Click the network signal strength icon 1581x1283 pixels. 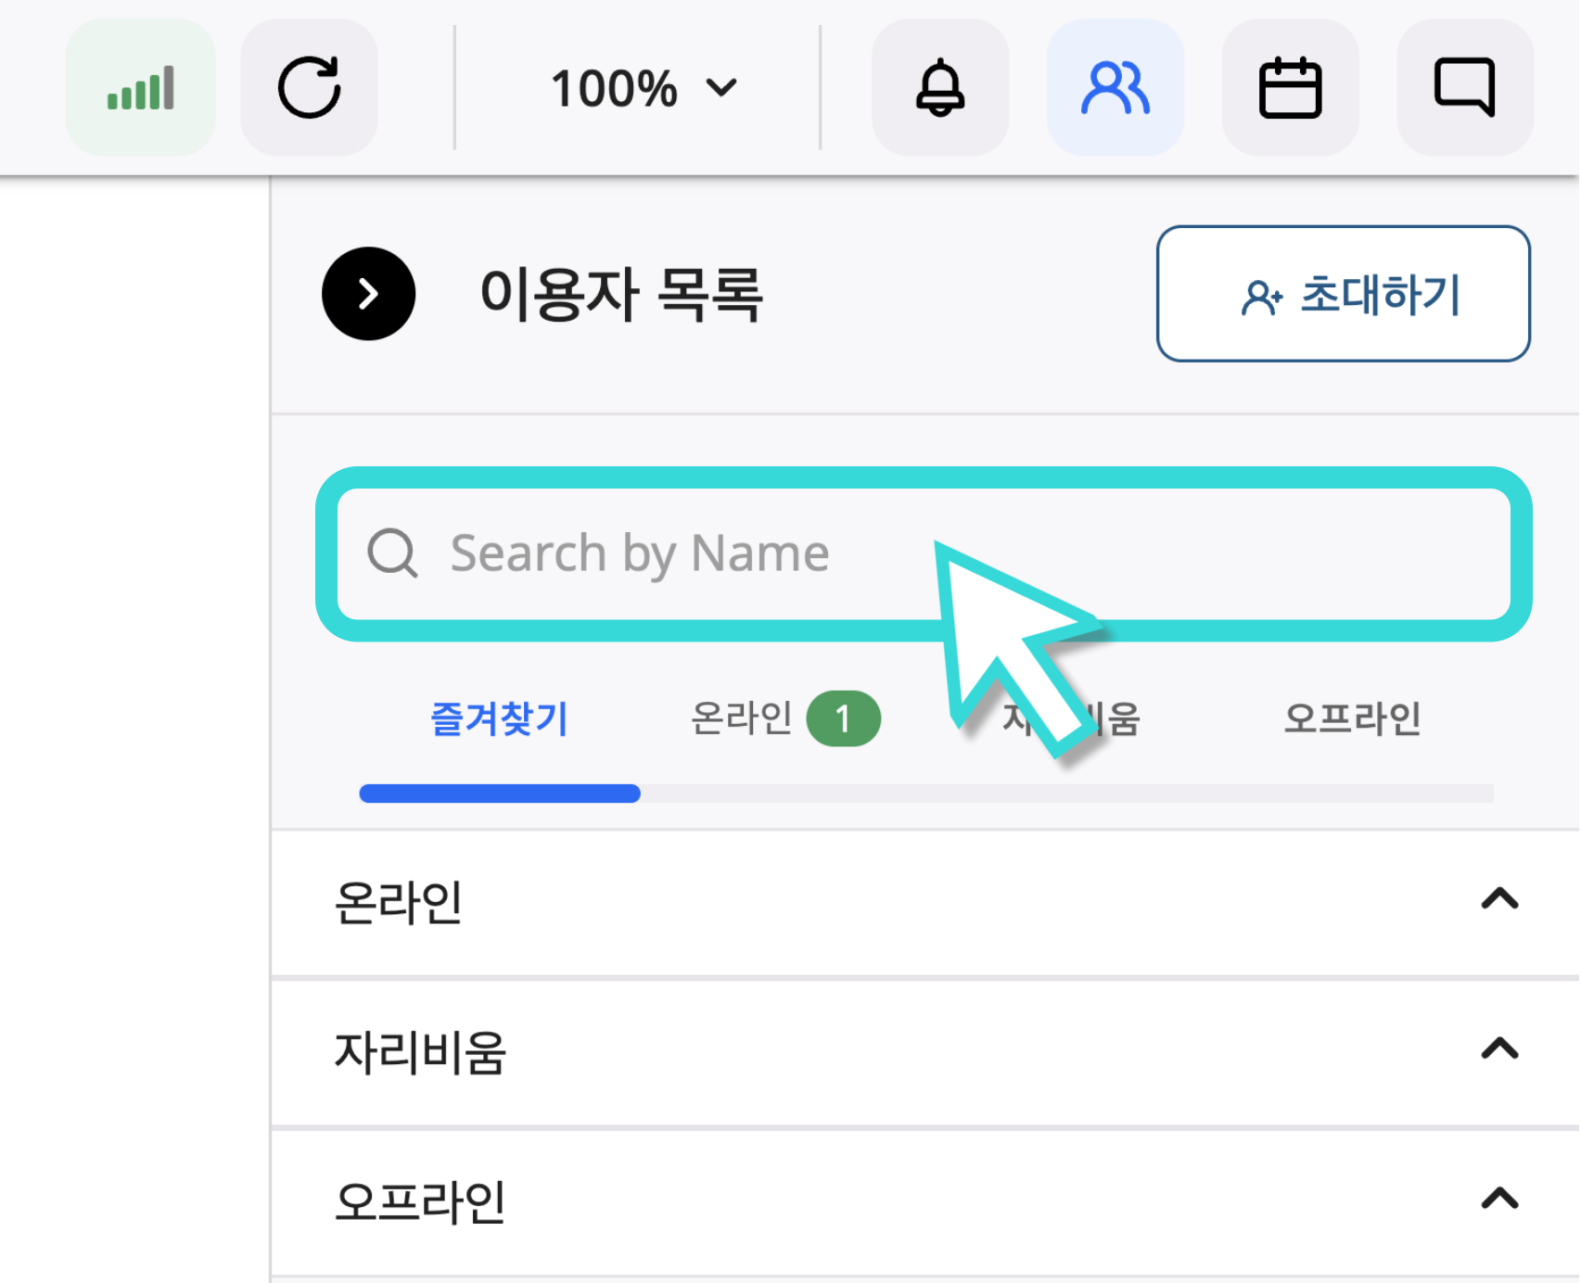coord(140,88)
